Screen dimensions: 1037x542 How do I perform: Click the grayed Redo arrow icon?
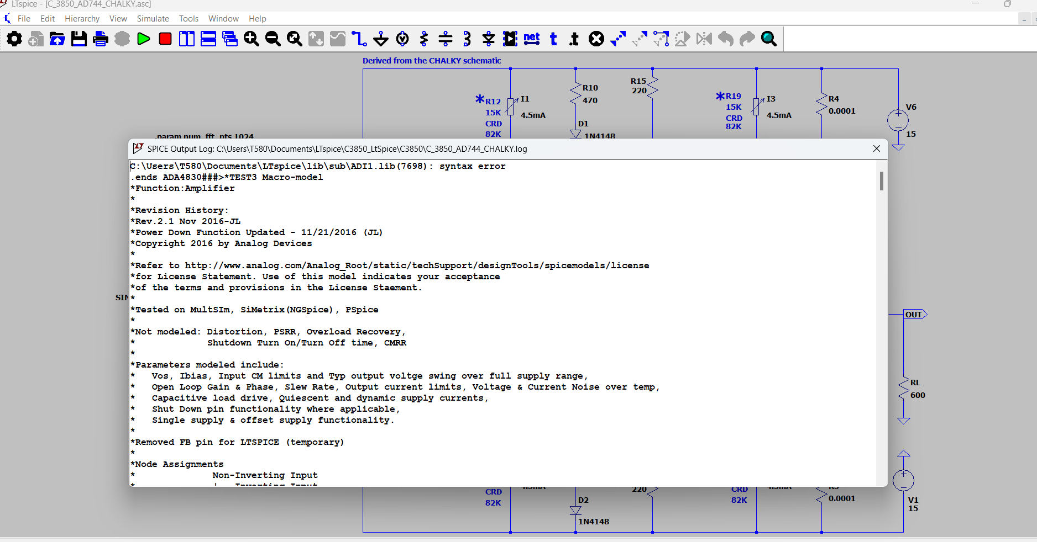click(x=747, y=39)
